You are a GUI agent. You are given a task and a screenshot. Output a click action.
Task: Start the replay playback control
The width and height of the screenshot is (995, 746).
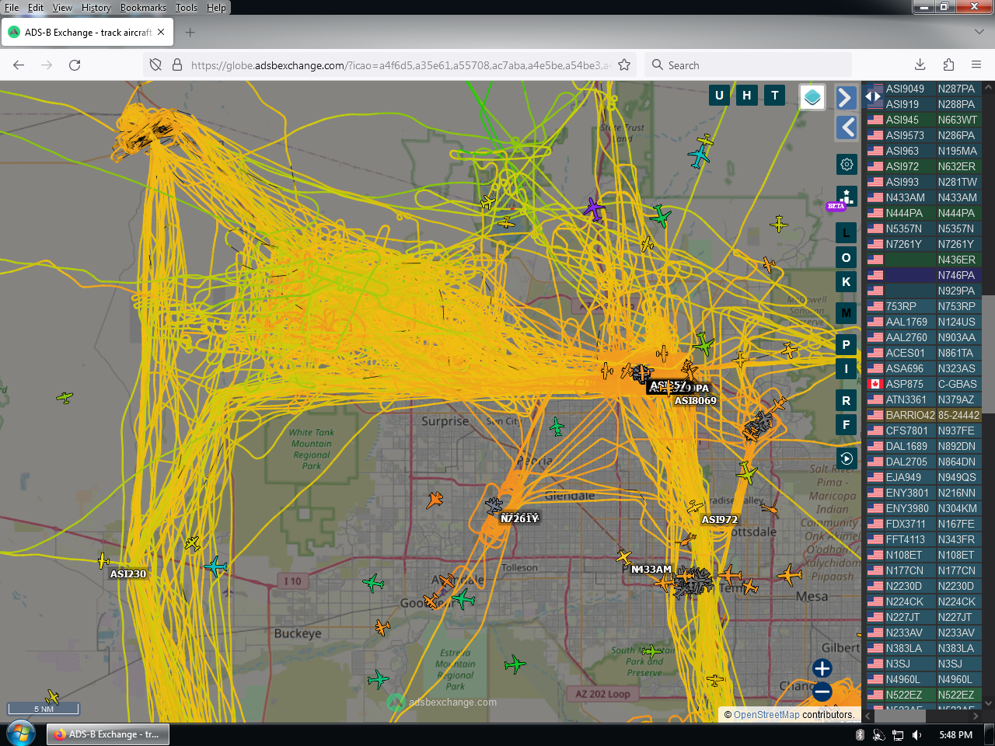(847, 458)
